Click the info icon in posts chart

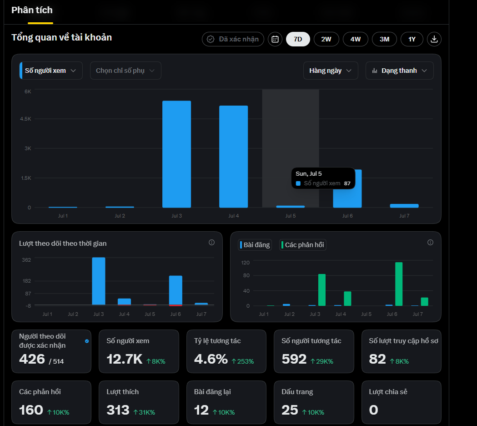click(x=430, y=243)
